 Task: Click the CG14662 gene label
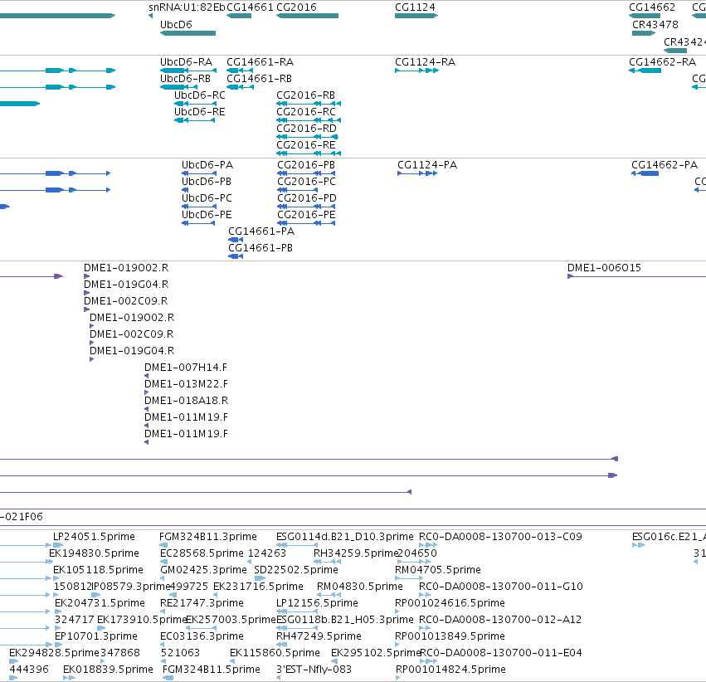[652, 7]
